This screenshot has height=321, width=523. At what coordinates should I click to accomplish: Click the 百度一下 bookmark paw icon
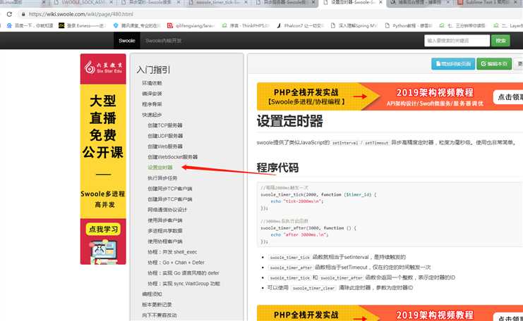(9, 25)
